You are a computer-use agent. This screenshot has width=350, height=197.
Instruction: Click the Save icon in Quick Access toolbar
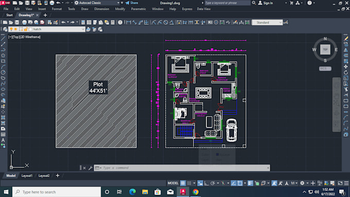27,3
